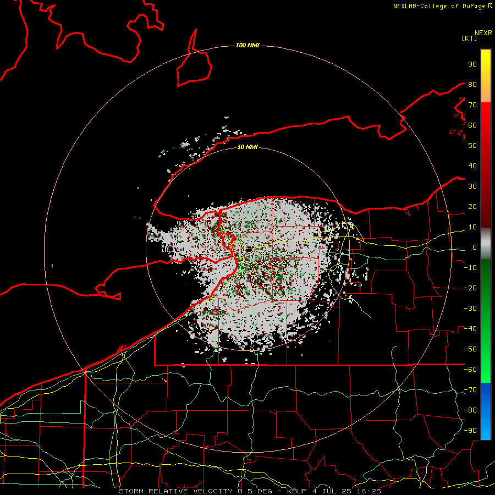
Task: Click the 60 value on the velocity scale
Action: (472, 125)
